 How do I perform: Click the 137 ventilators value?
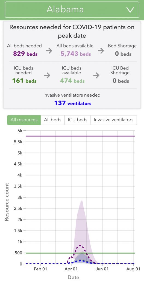click(73, 103)
